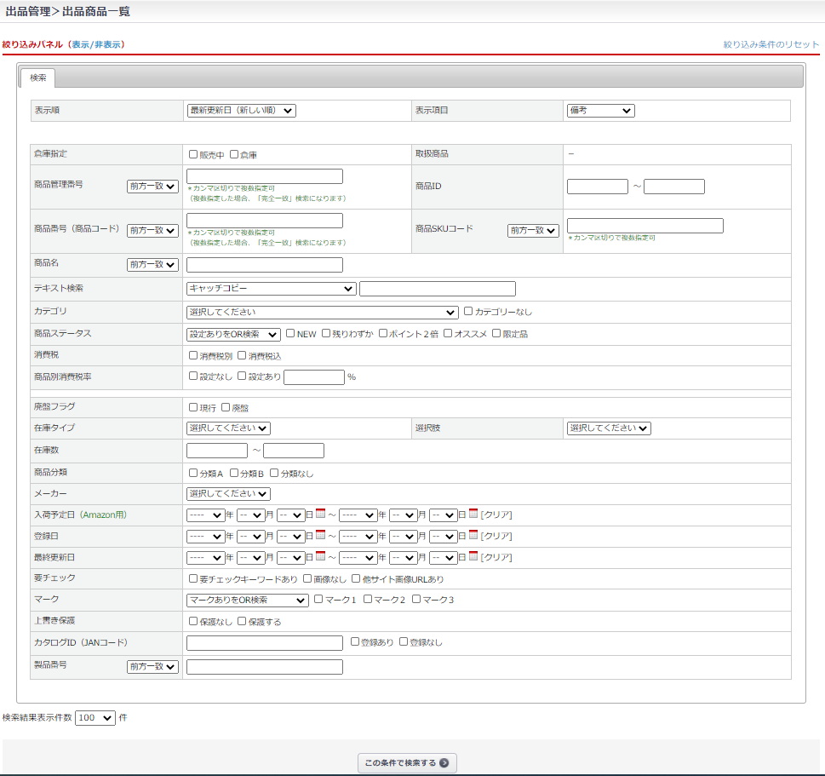Viewport: 825px width, 776px height.
Task: Click the 商品名 text input field
Action: pos(264,265)
